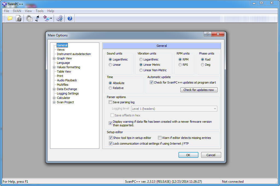Select Multifiles in the options tree
Screen dimensions: 280x186
pyautogui.click(x=62, y=85)
